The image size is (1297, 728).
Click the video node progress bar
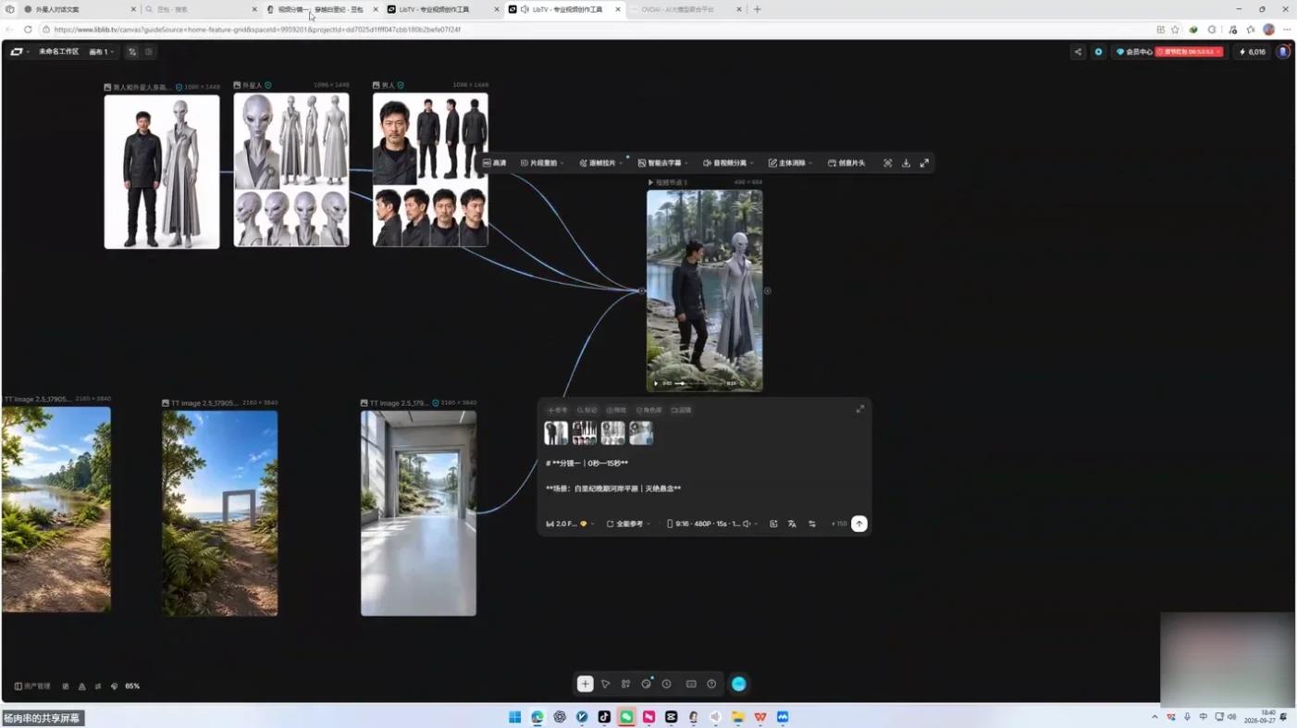click(699, 383)
